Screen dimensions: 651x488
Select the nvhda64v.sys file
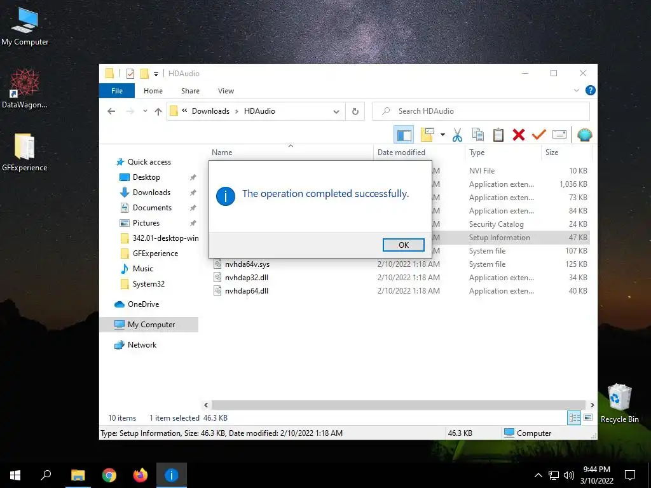click(x=247, y=264)
